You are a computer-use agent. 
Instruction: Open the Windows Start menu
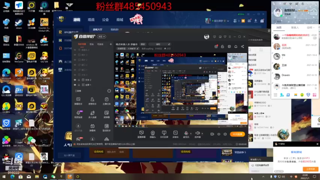click(x=4, y=177)
